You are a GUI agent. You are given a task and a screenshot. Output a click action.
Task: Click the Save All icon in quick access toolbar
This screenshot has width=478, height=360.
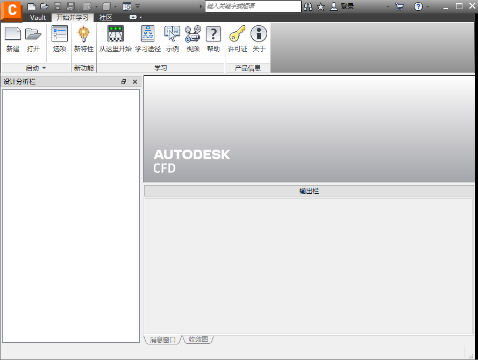(70, 6)
